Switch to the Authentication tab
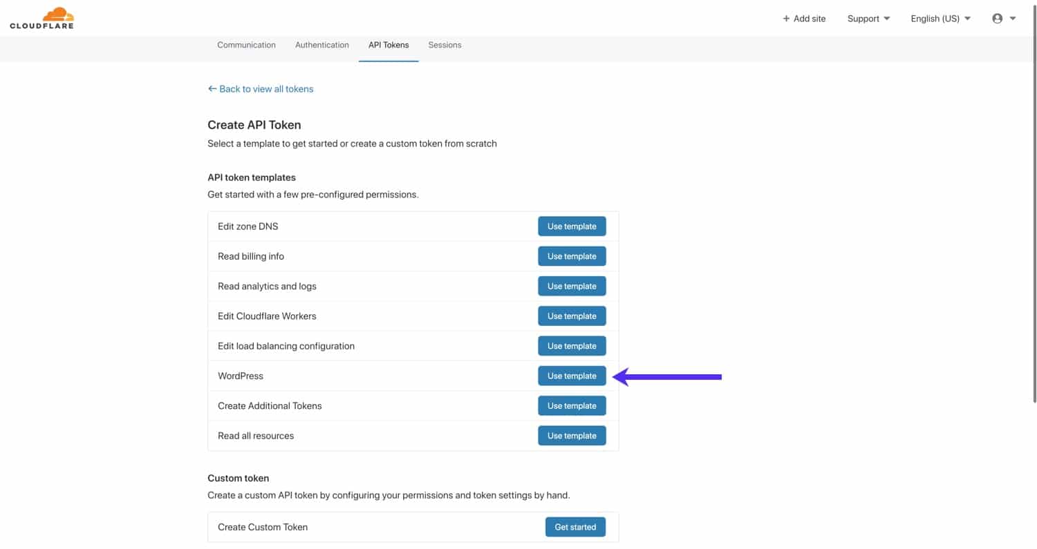Viewport: 1037px width, 549px height. coord(321,45)
